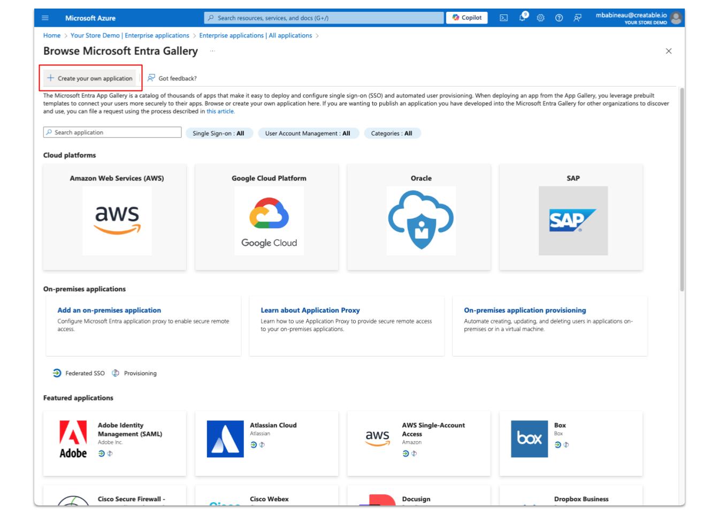Image resolution: width=719 pixels, height=514 pixels.
Task: Open Your Store Demo Enterprise applications breadcrumb
Action: pyautogui.click(x=130, y=35)
